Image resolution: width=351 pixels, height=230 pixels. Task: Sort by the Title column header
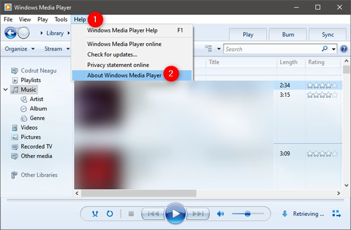pyautogui.click(x=242, y=62)
